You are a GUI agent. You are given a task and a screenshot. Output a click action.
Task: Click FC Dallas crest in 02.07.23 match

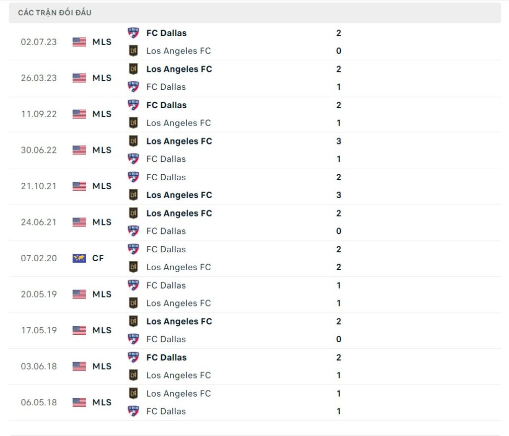click(x=133, y=33)
